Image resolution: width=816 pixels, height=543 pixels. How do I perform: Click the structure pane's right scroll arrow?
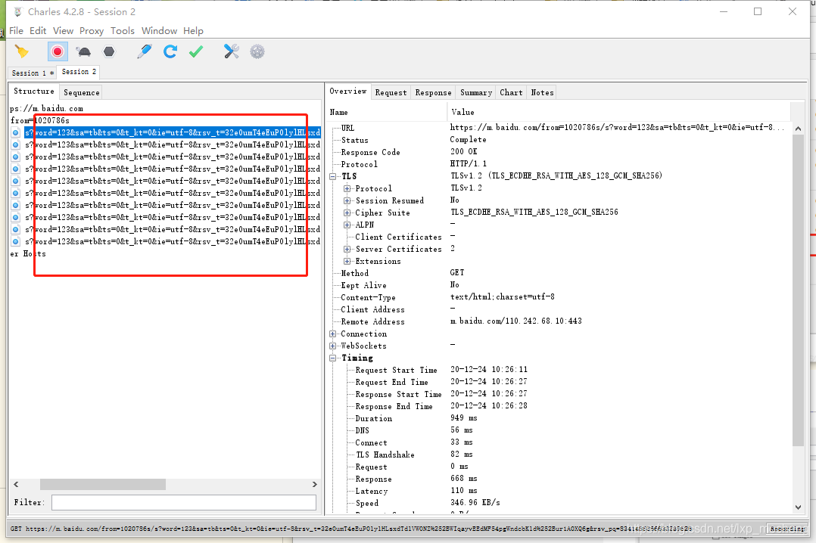314,484
